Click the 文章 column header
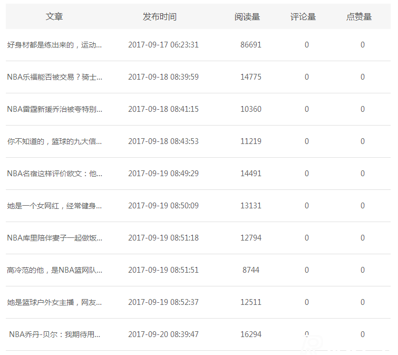 [x=54, y=17]
